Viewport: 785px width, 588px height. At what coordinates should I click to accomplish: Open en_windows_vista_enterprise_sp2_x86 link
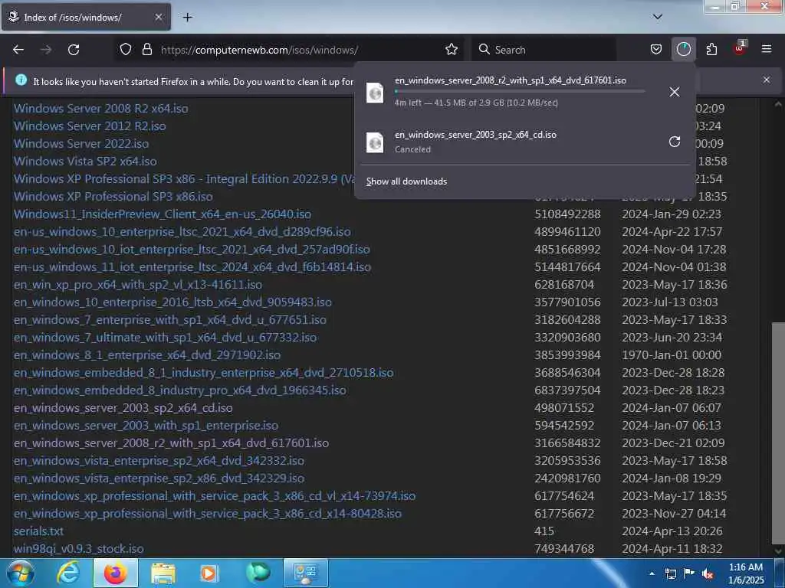[159, 478]
